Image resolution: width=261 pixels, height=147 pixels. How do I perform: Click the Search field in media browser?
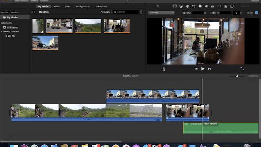126,12
